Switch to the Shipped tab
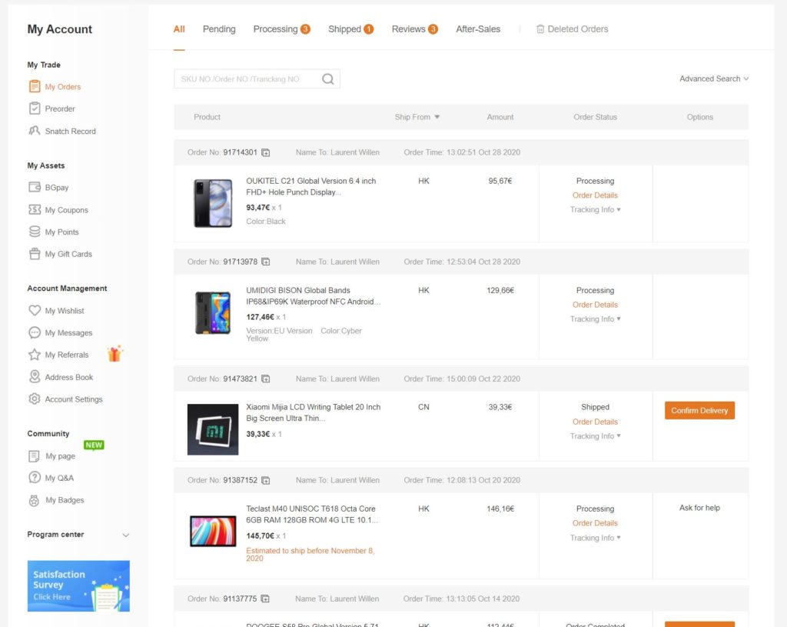787x627 pixels. (350, 29)
